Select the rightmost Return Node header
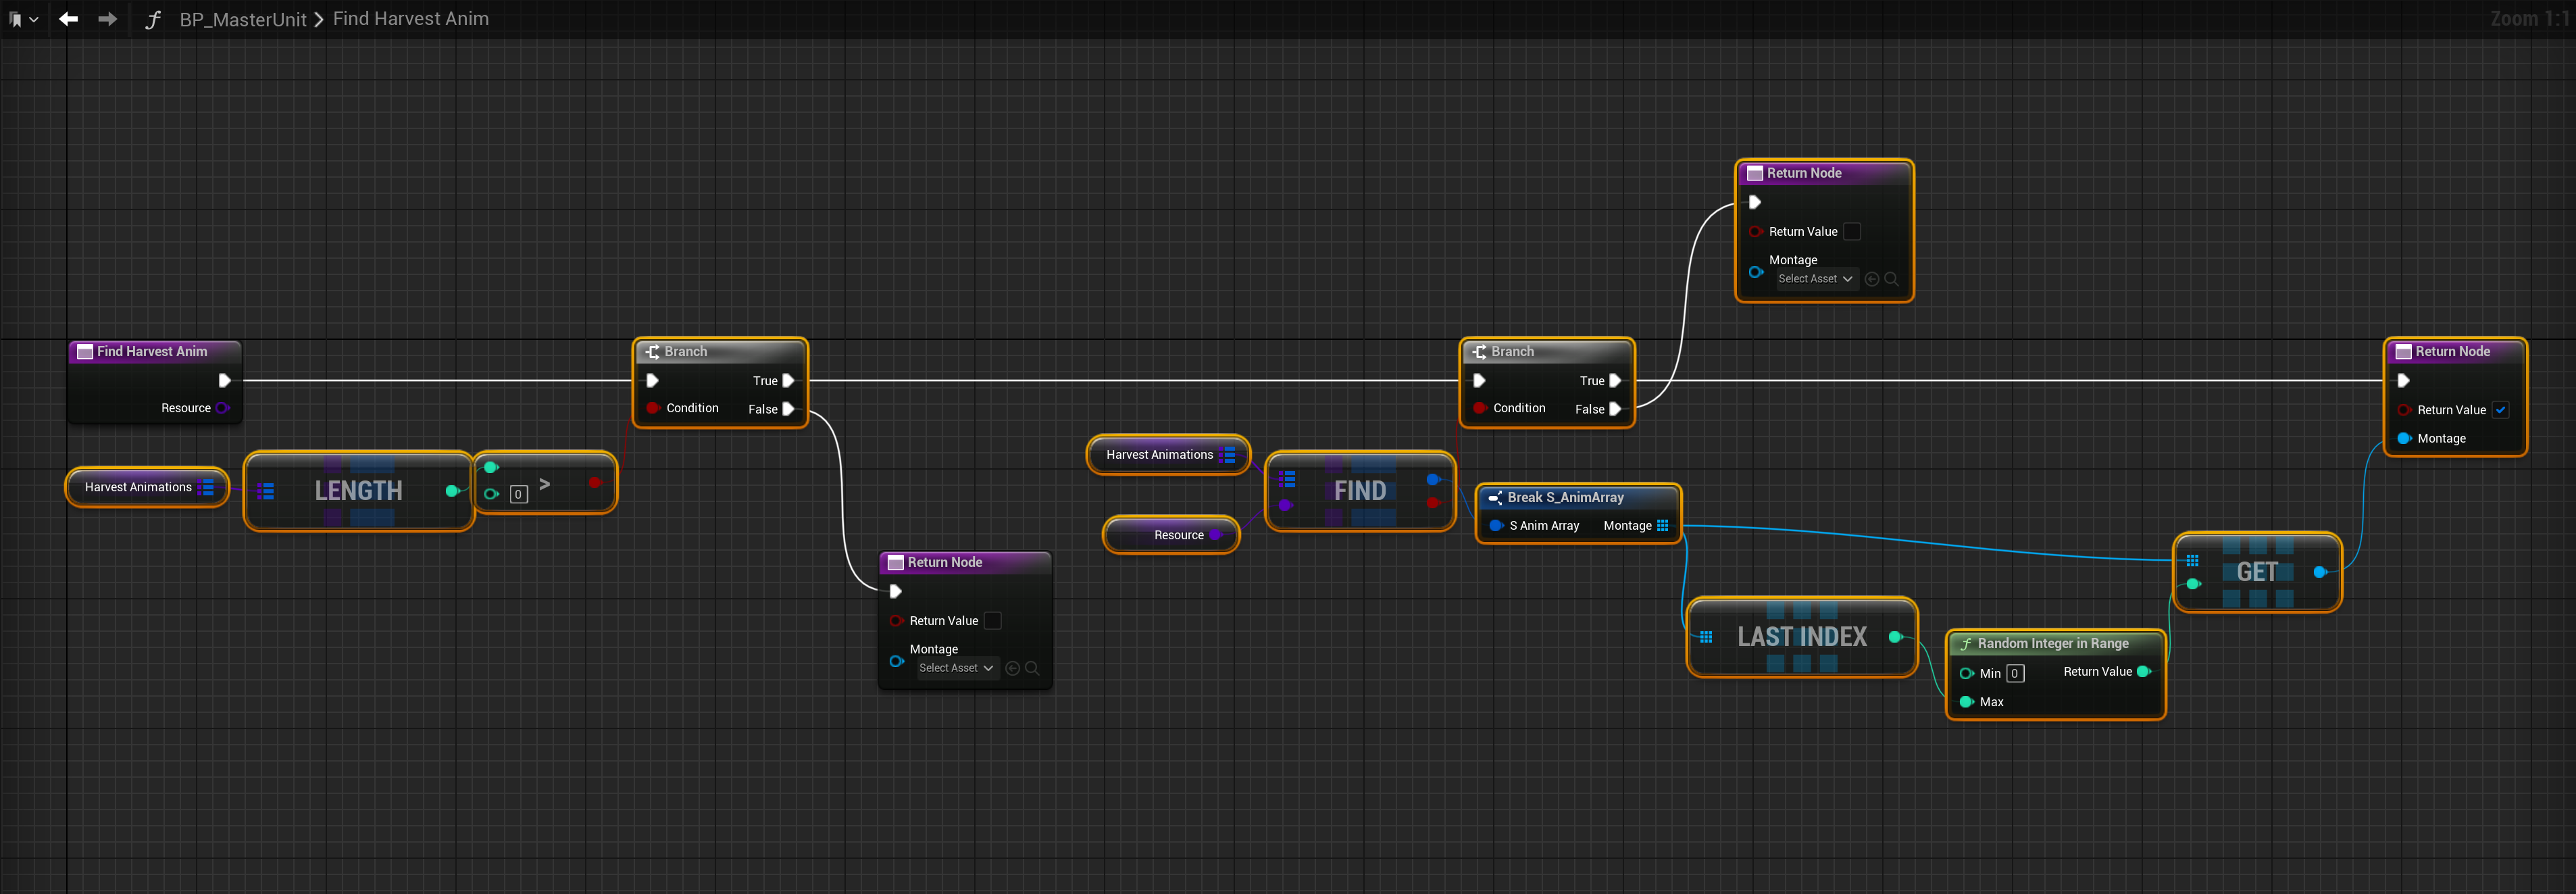 [x=2455, y=351]
